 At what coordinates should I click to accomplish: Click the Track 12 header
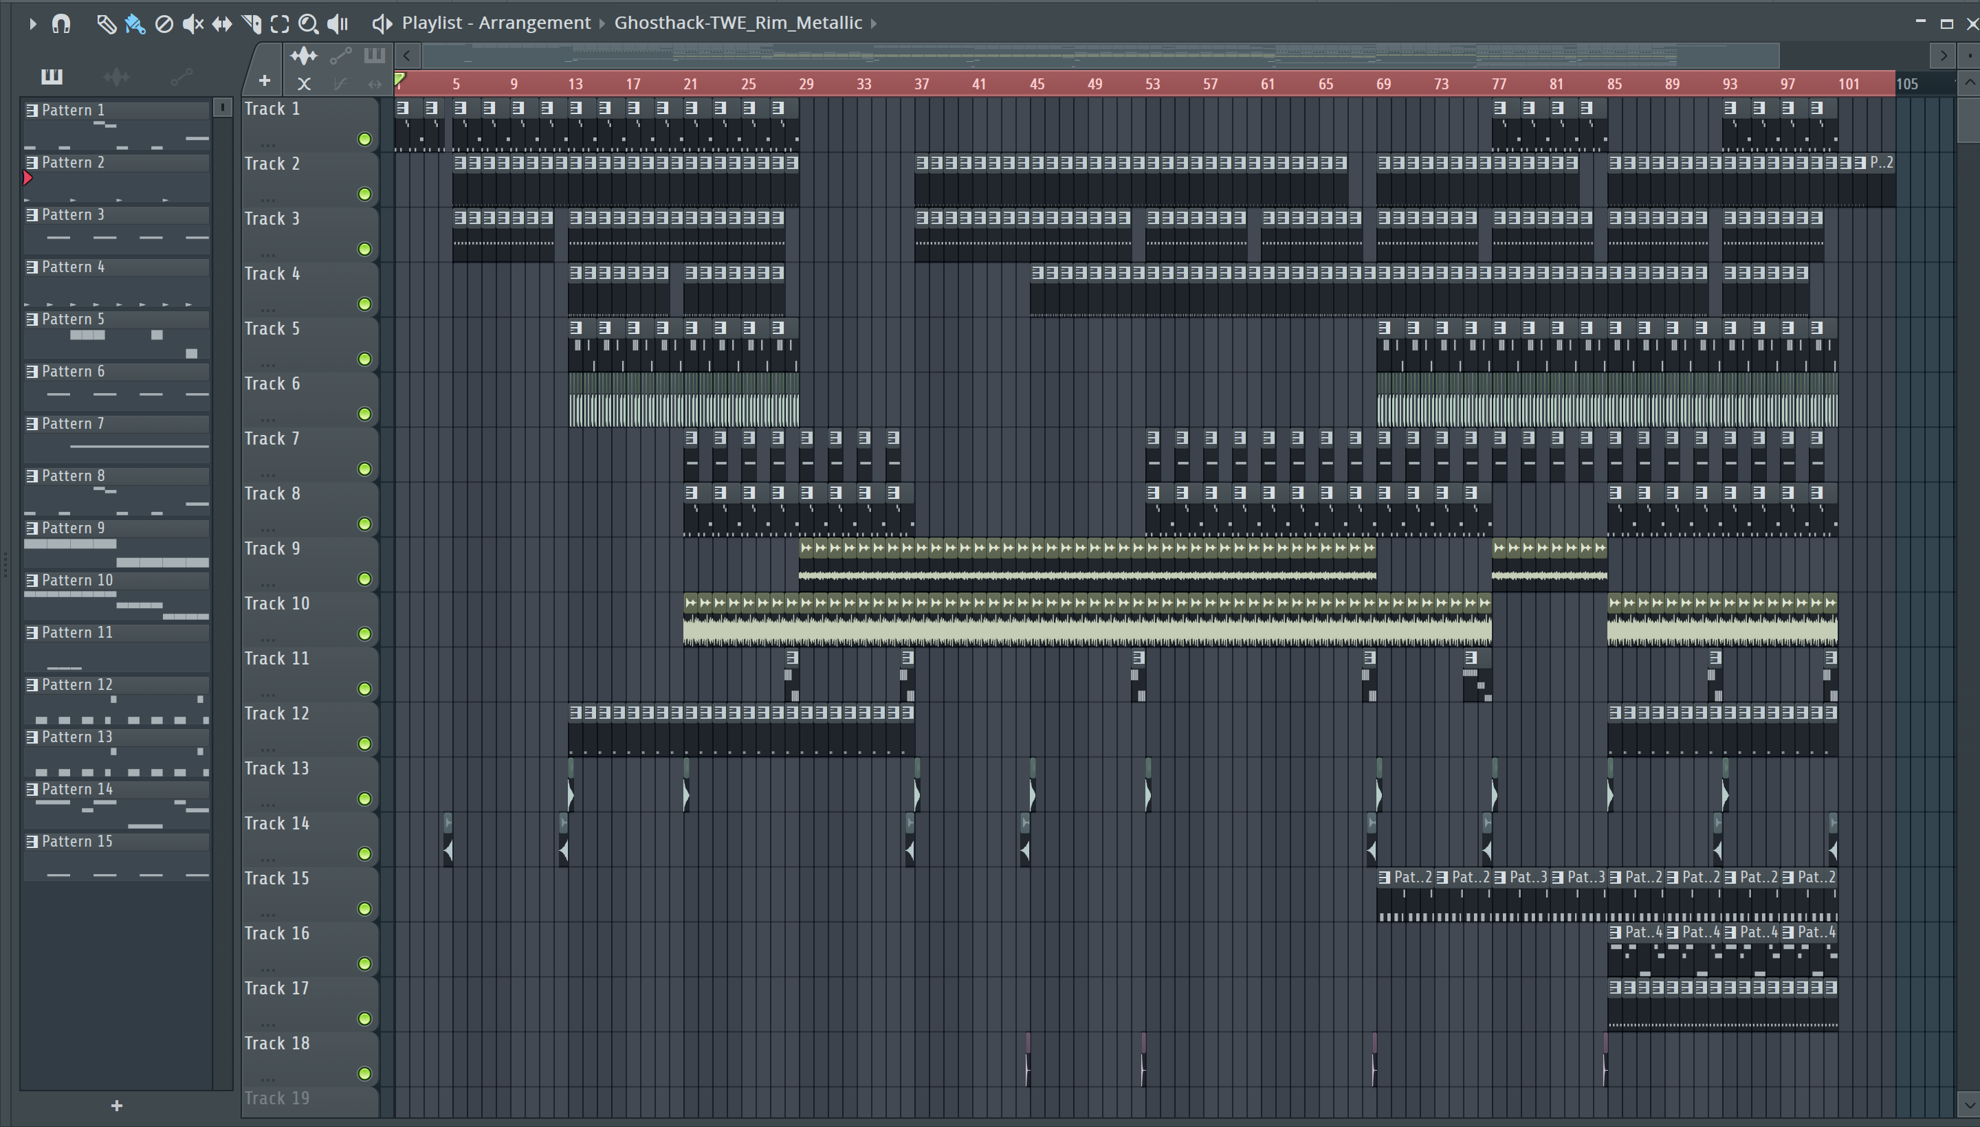coord(310,728)
